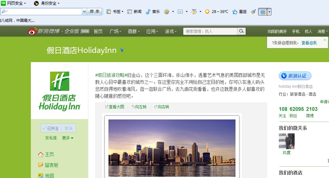Open 主页 home in sidebar
The image size is (329, 178).
pyautogui.click(x=46, y=154)
